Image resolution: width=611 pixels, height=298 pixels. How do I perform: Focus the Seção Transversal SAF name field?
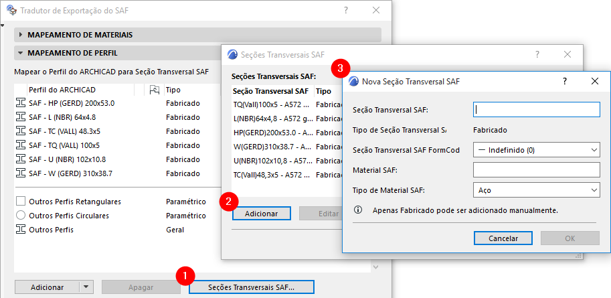[536, 110]
